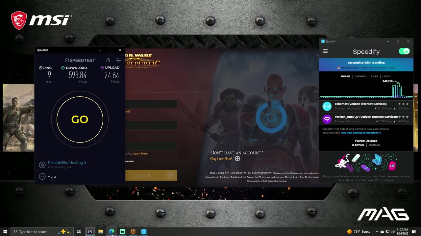Click the paired devices illustration
The image size is (421, 236).
point(366,162)
